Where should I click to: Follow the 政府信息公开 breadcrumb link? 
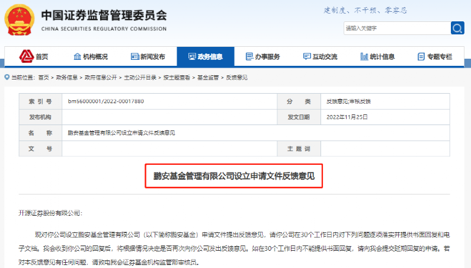tap(101, 78)
